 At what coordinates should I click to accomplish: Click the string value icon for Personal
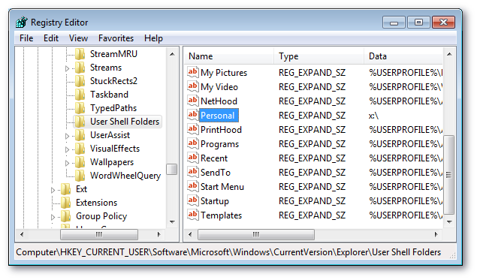pyautogui.click(x=193, y=115)
